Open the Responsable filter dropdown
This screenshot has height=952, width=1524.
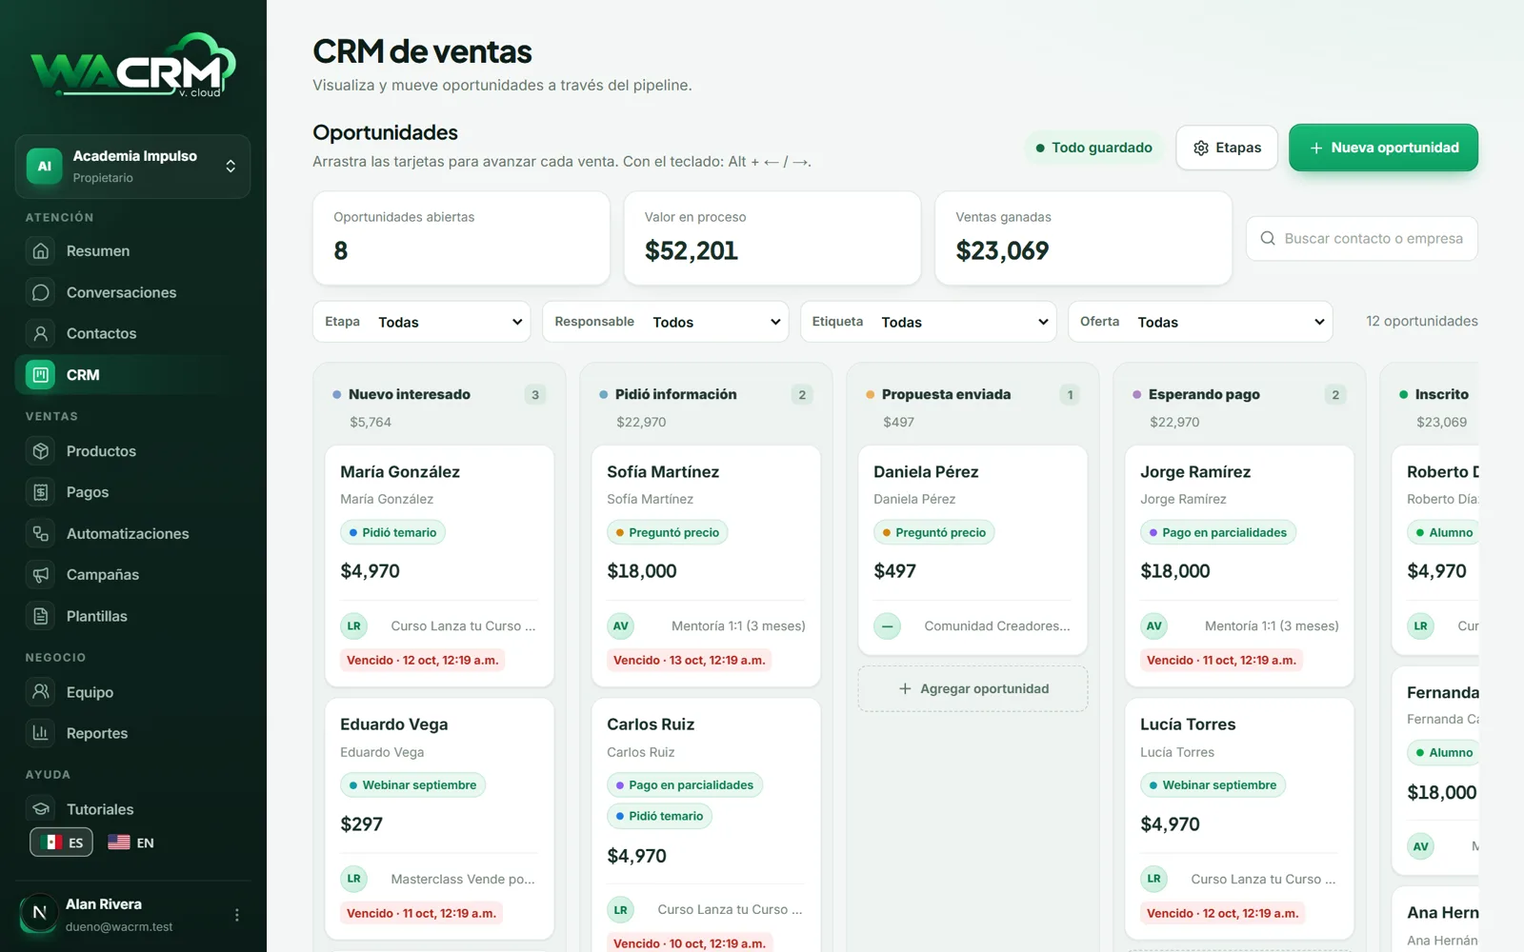[x=666, y=322]
